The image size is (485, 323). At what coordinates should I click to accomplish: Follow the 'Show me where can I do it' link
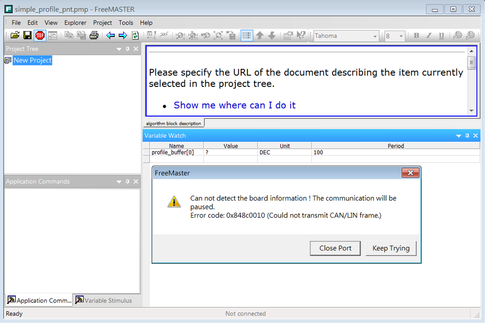point(234,105)
